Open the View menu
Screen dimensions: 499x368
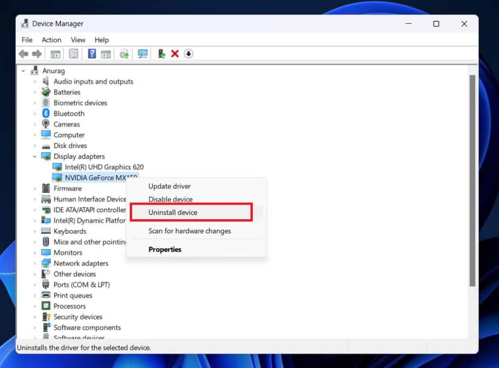pos(78,40)
